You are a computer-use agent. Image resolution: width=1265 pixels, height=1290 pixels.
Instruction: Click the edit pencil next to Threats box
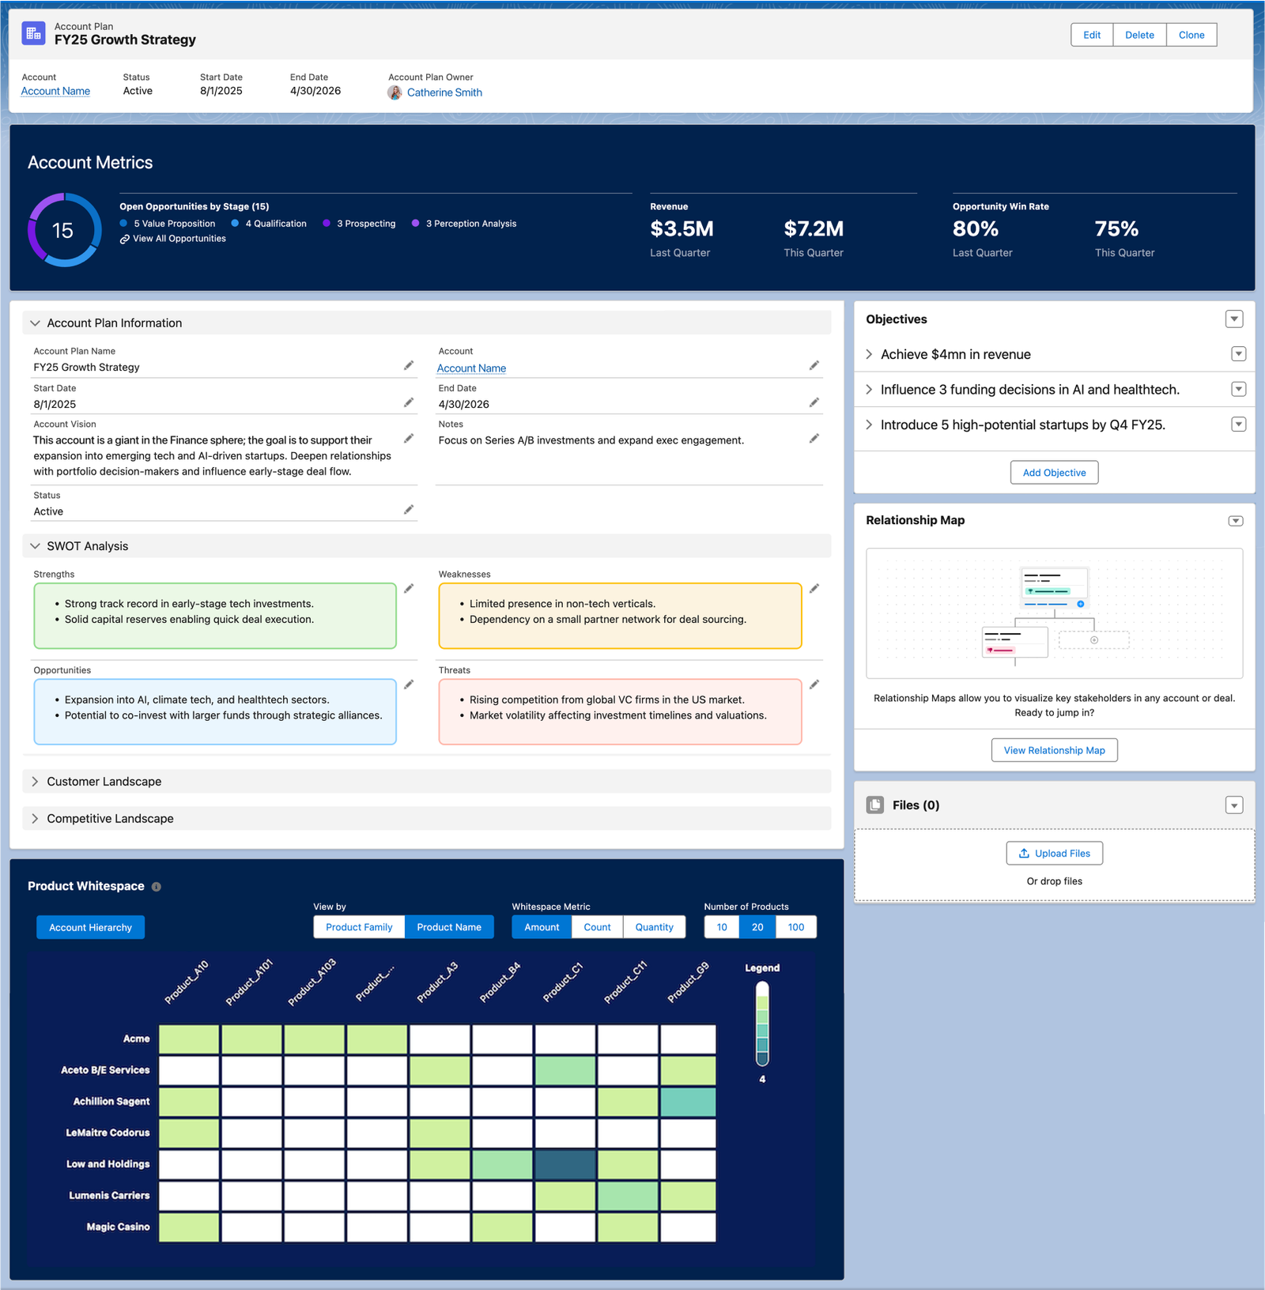tap(814, 685)
